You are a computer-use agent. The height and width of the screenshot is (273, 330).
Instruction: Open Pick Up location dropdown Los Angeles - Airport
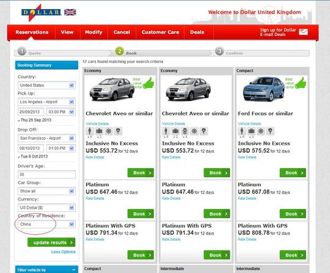(46, 102)
